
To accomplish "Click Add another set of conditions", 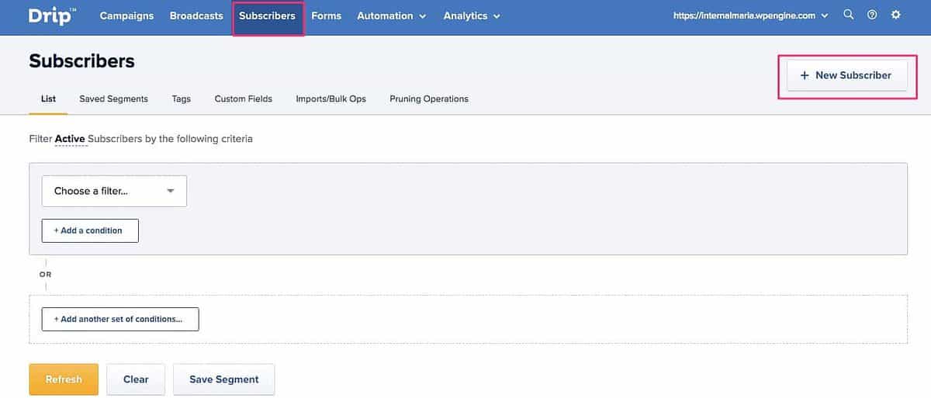I will [120, 319].
